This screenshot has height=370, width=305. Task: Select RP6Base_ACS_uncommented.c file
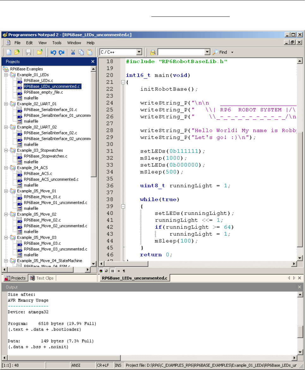51,179
